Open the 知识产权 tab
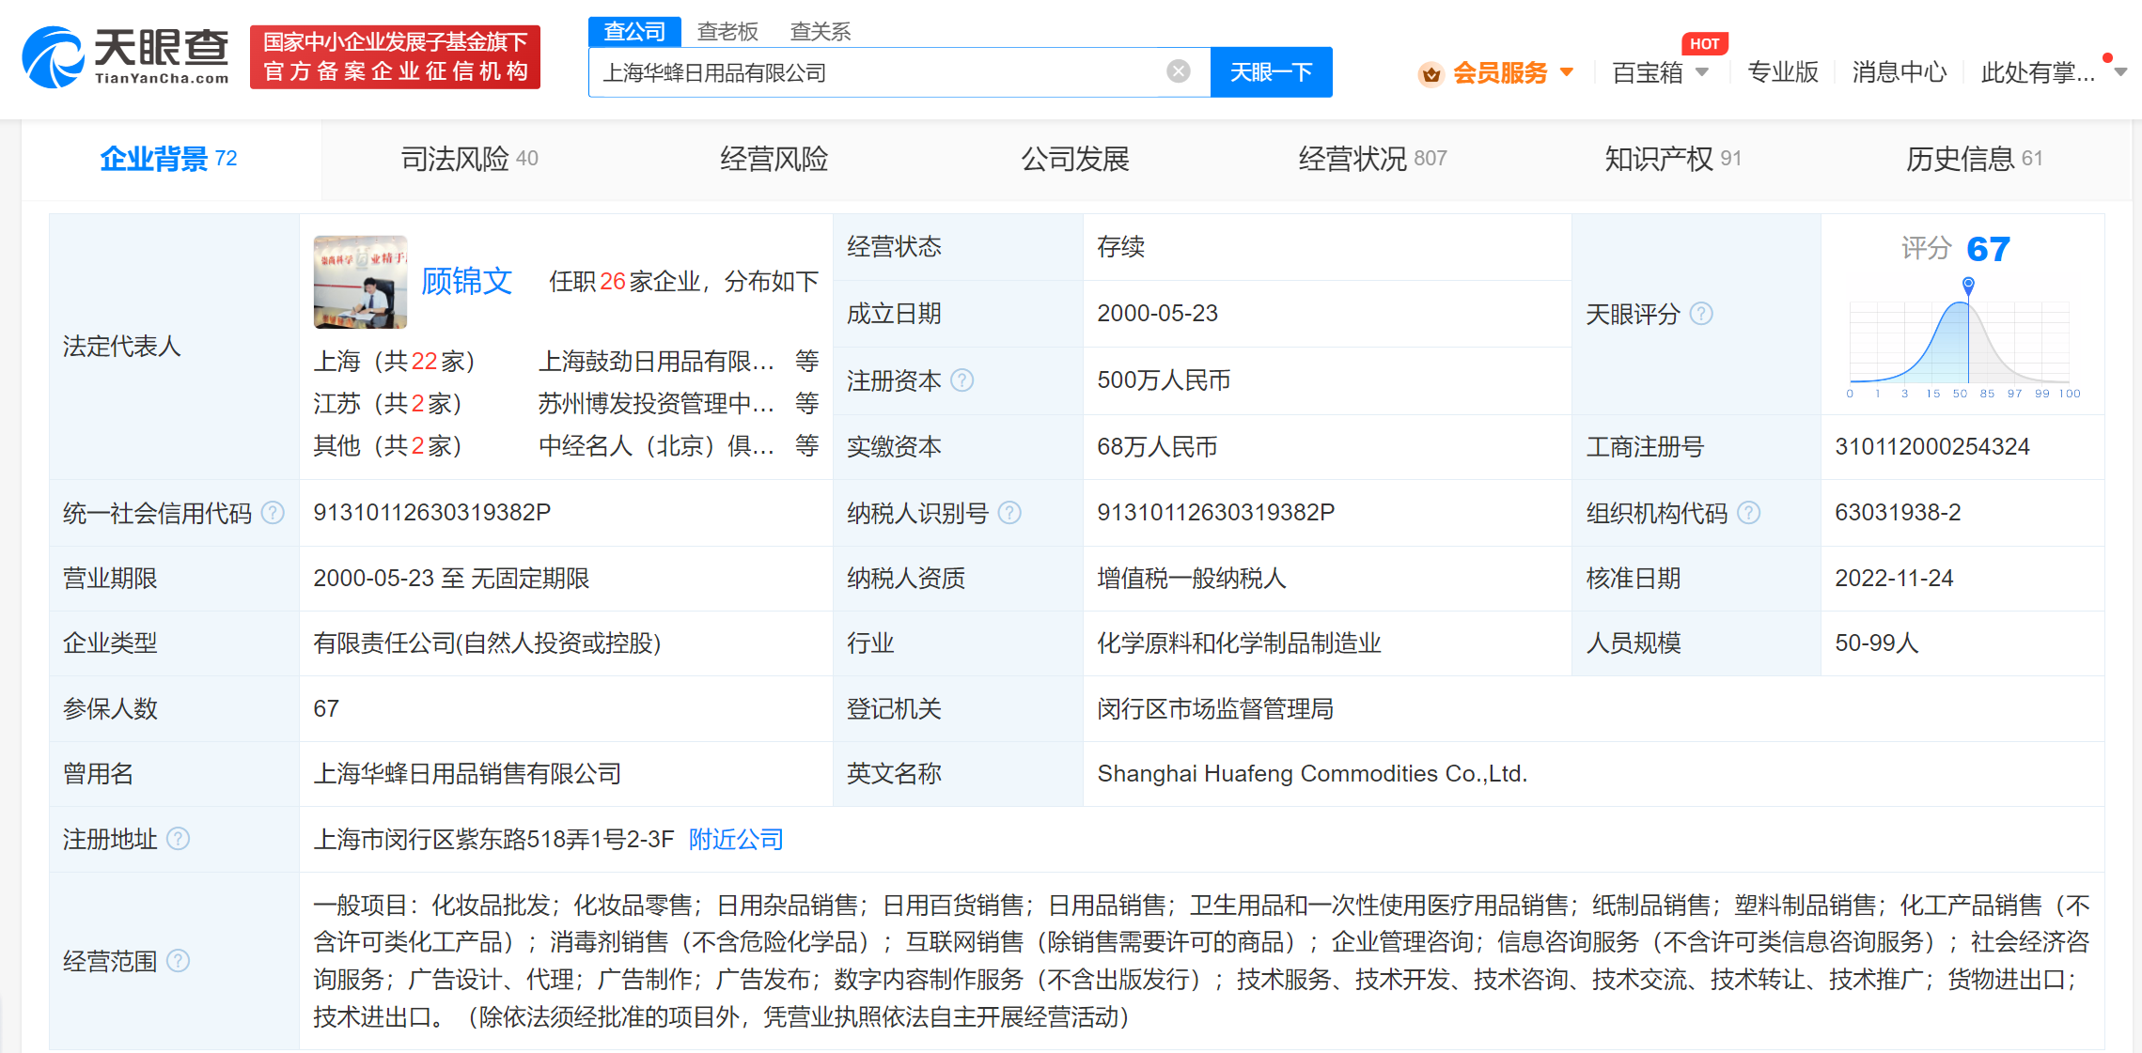This screenshot has width=2142, height=1053. (x=1673, y=159)
